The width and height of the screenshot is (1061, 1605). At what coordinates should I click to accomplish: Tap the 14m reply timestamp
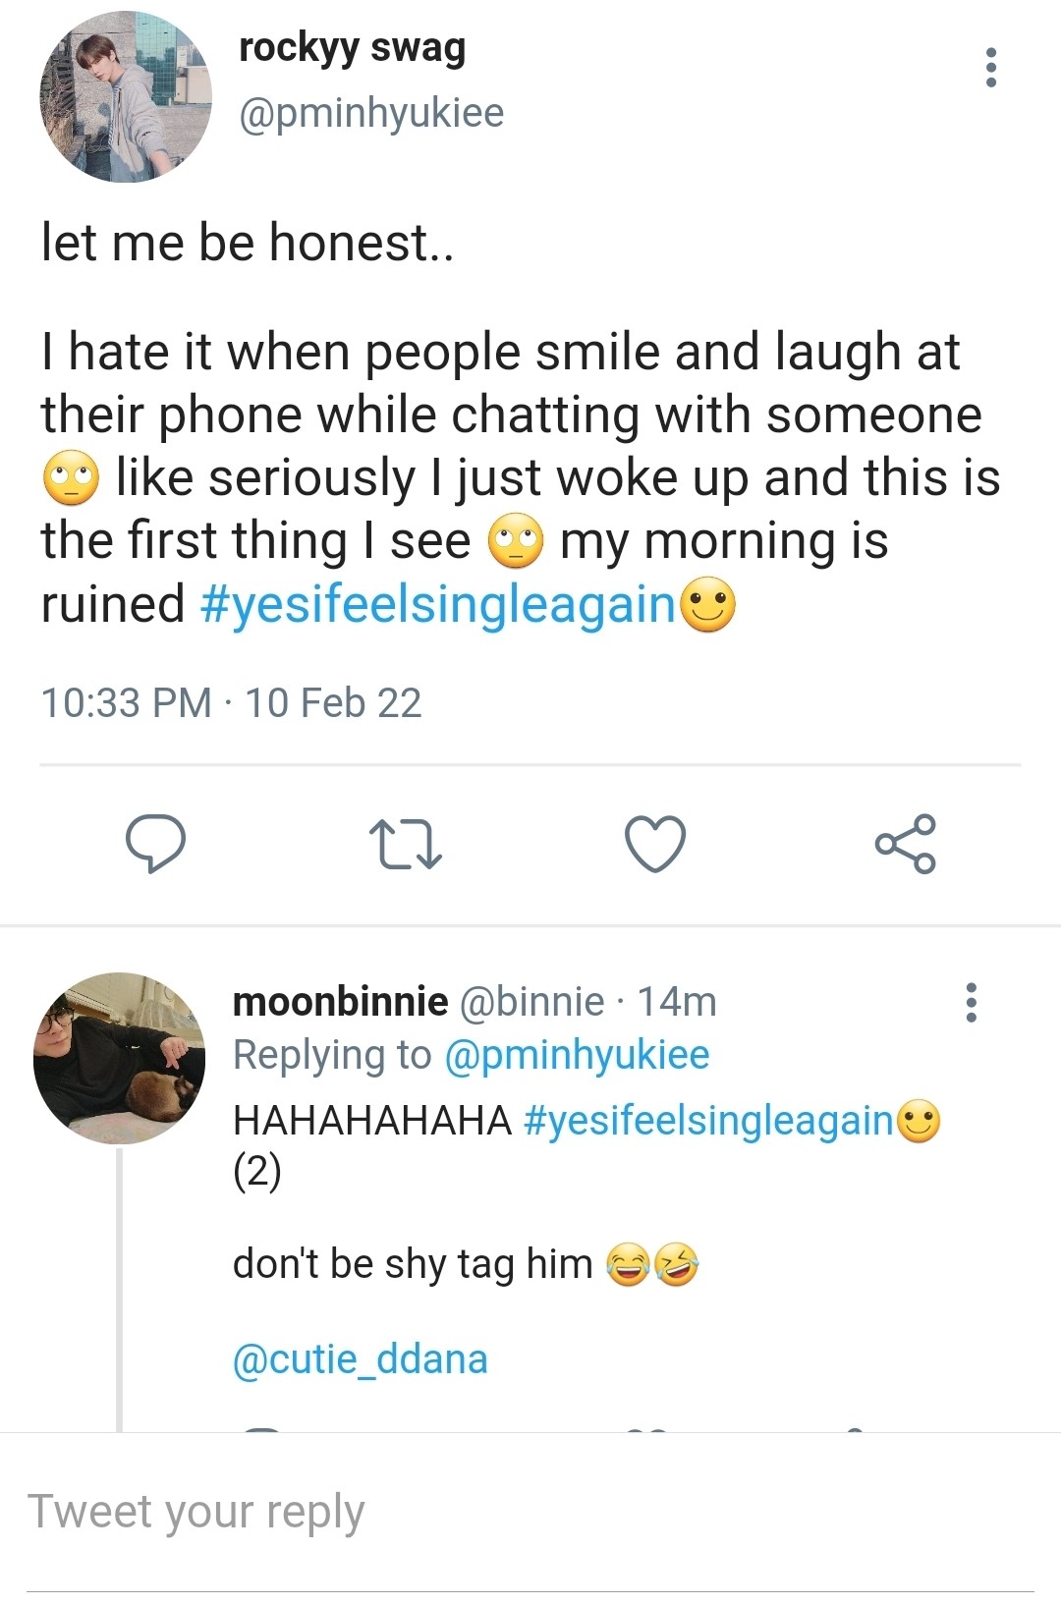point(677,1002)
